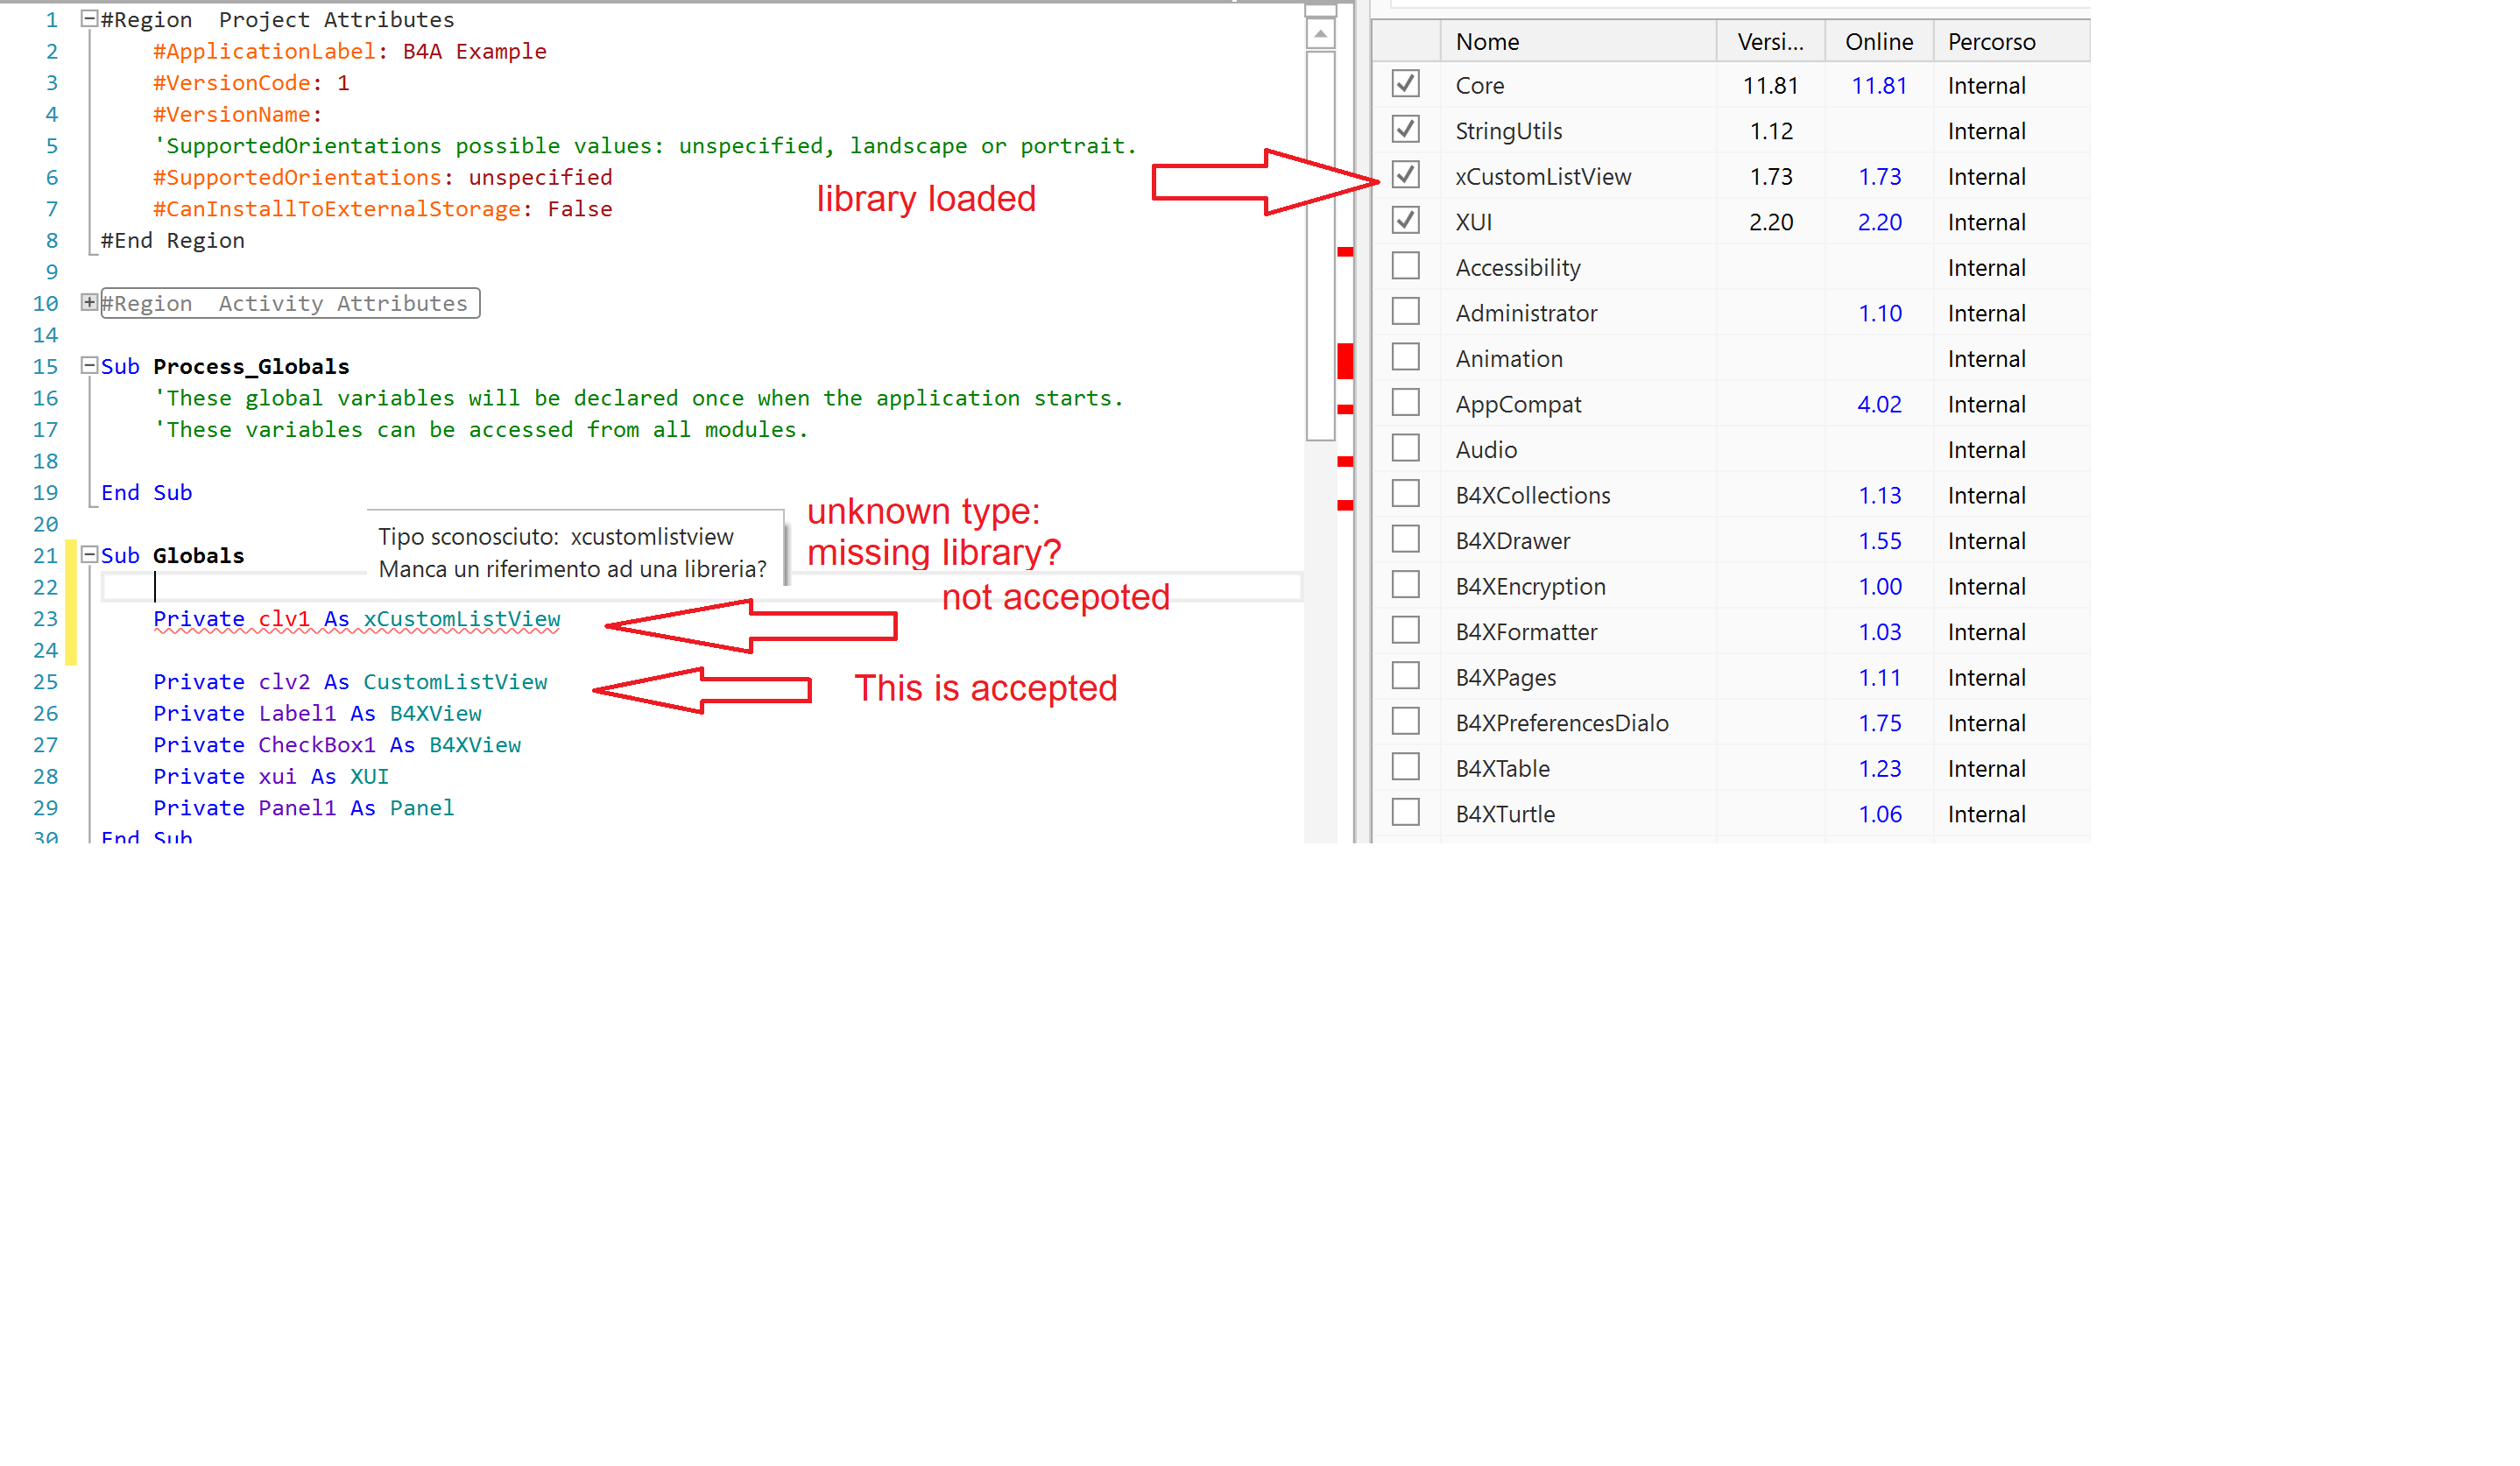Click the editor scrollbar up arrow

(x=1320, y=34)
